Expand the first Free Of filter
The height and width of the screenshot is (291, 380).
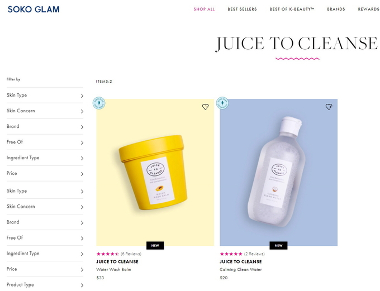point(45,142)
